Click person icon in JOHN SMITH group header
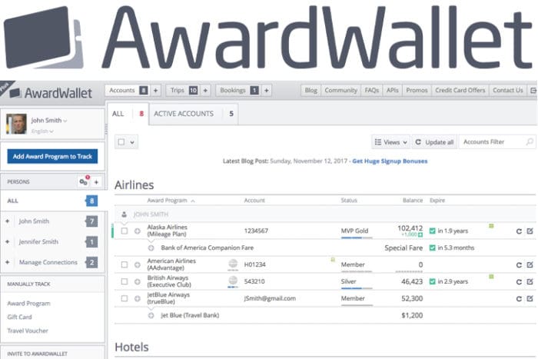This screenshot has height=359, width=538. coord(125,214)
